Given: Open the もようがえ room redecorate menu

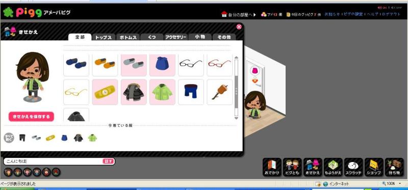Looking at the screenshot, I should [x=333, y=167].
